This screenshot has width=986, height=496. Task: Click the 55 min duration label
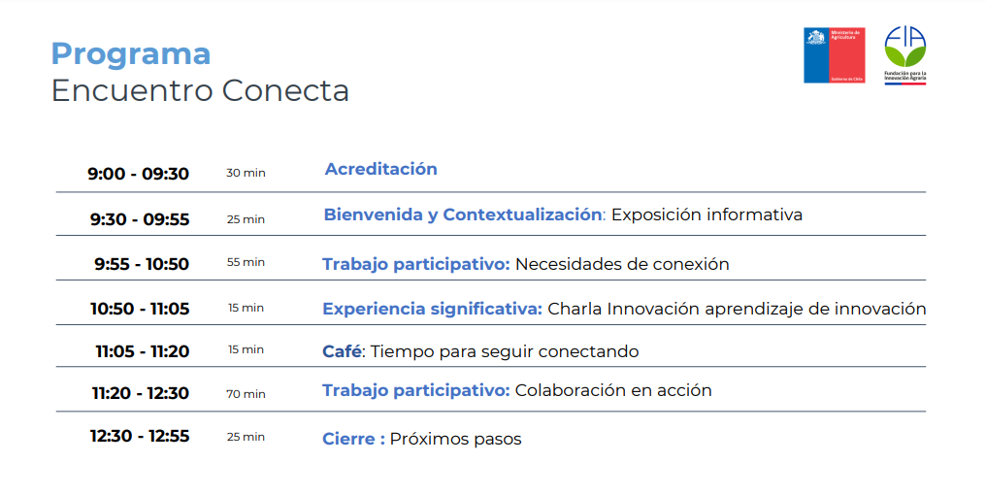pyautogui.click(x=246, y=262)
